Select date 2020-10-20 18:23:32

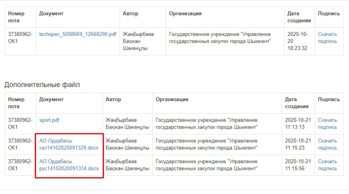click(297, 41)
